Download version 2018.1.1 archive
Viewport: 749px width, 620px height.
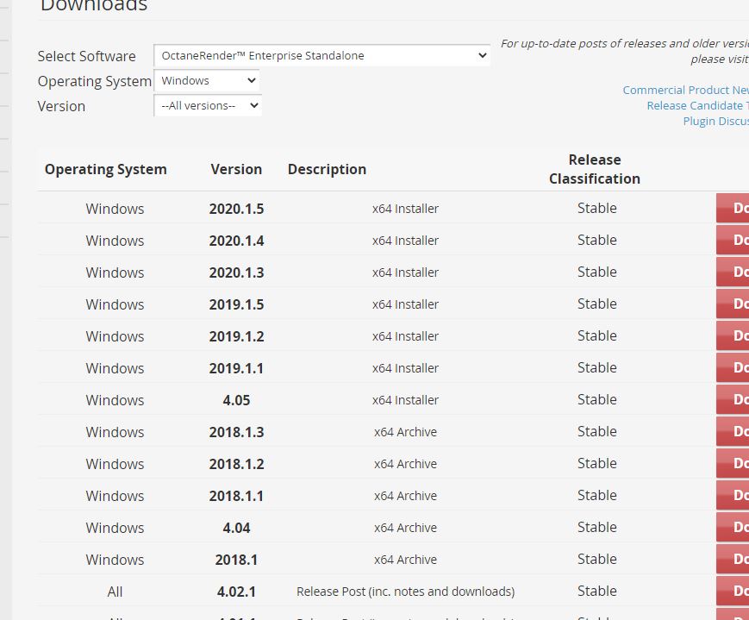click(x=733, y=495)
